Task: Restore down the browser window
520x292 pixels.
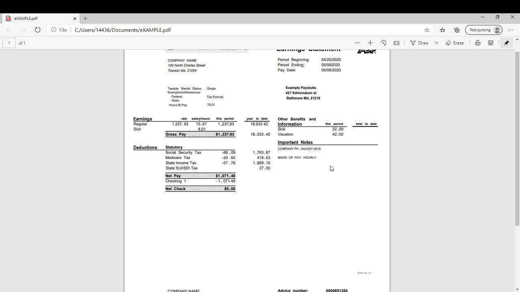Action: coord(497,17)
